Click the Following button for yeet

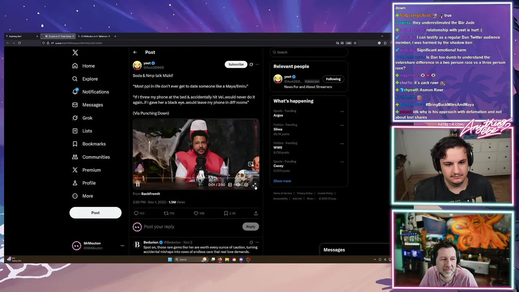click(333, 79)
